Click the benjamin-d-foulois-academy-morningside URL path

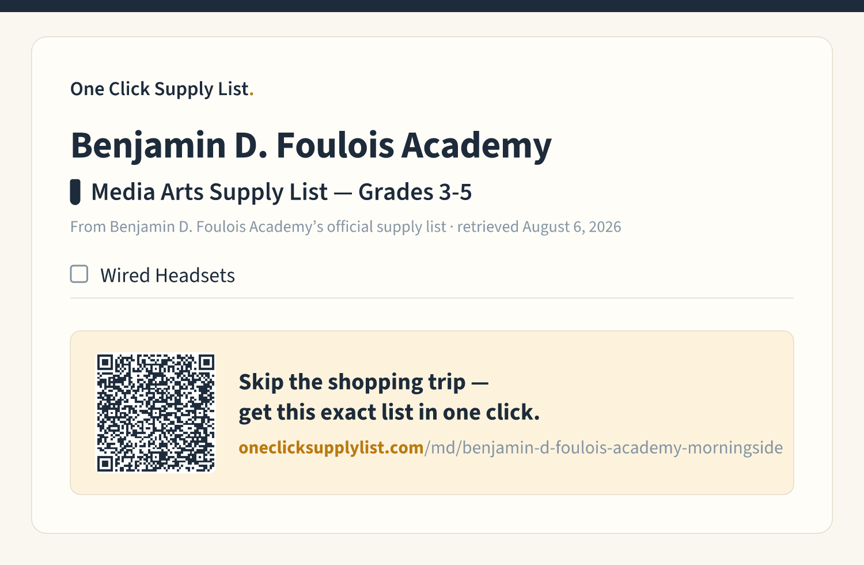pyautogui.click(x=604, y=448)
